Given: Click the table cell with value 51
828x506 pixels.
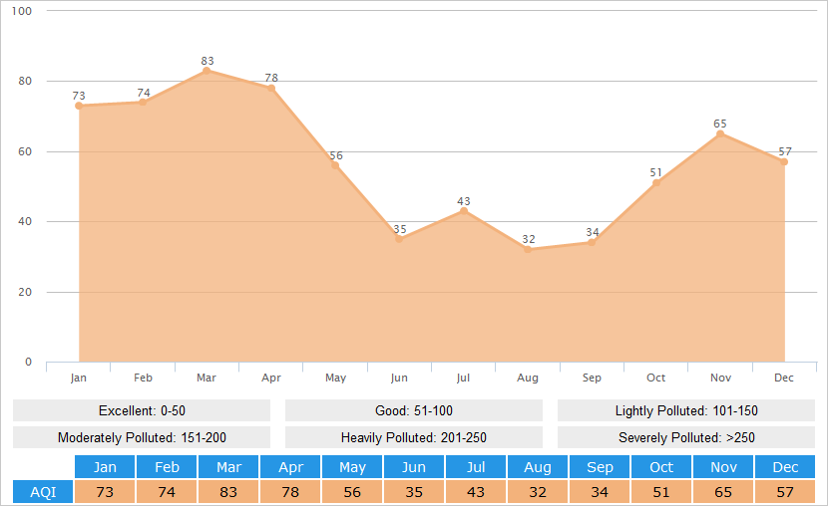Looking at the screenshot, I should click(661, 492).
